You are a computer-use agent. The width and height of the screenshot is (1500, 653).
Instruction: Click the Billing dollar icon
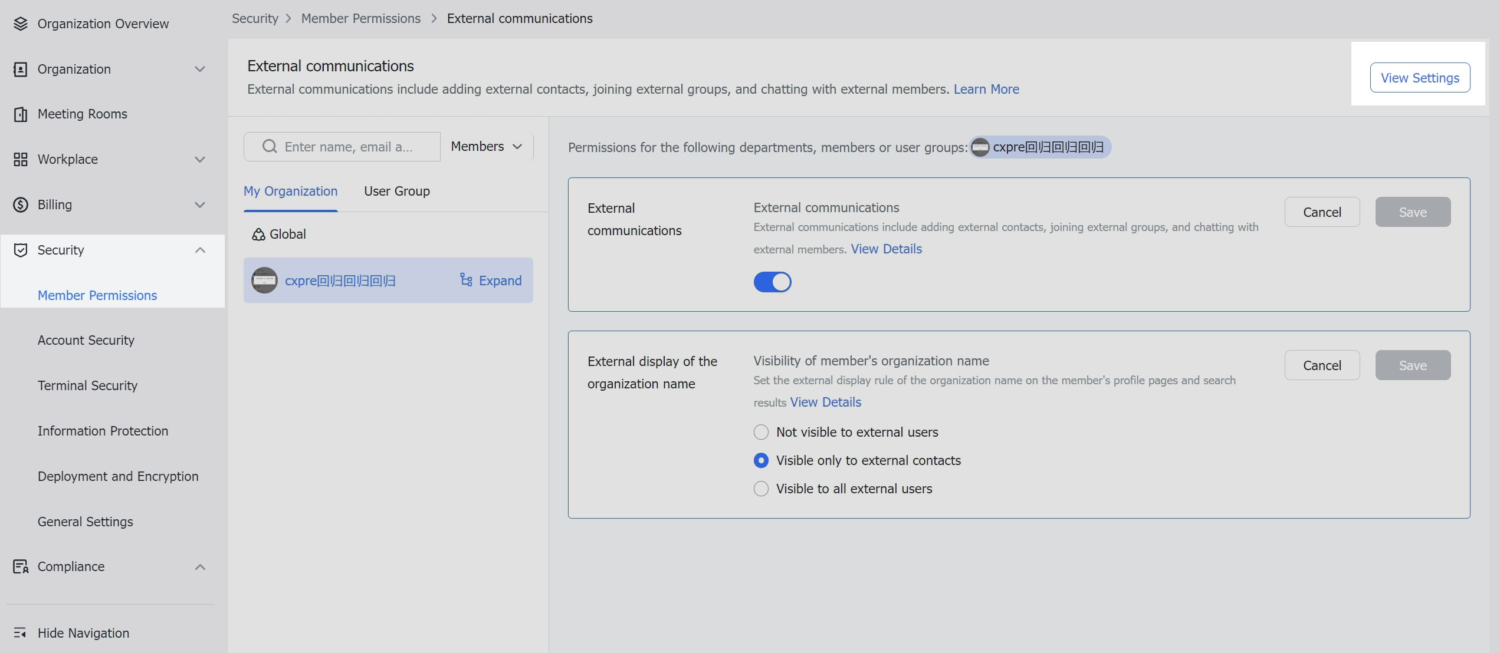pyautogui.click(x=19, y=205)
